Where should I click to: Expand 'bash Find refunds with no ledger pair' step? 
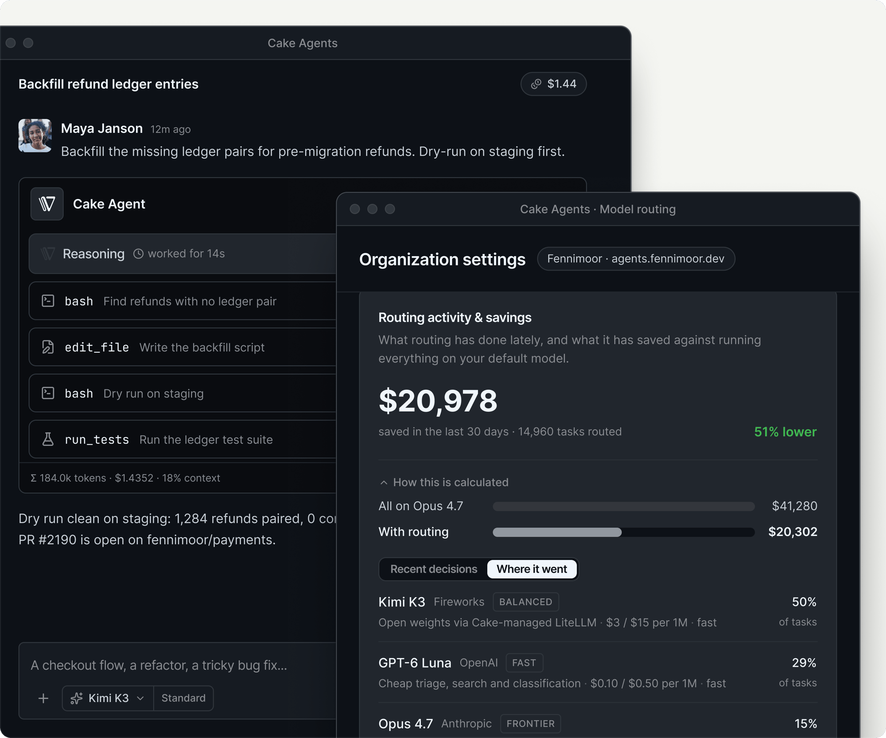click(x=183, y=301)
